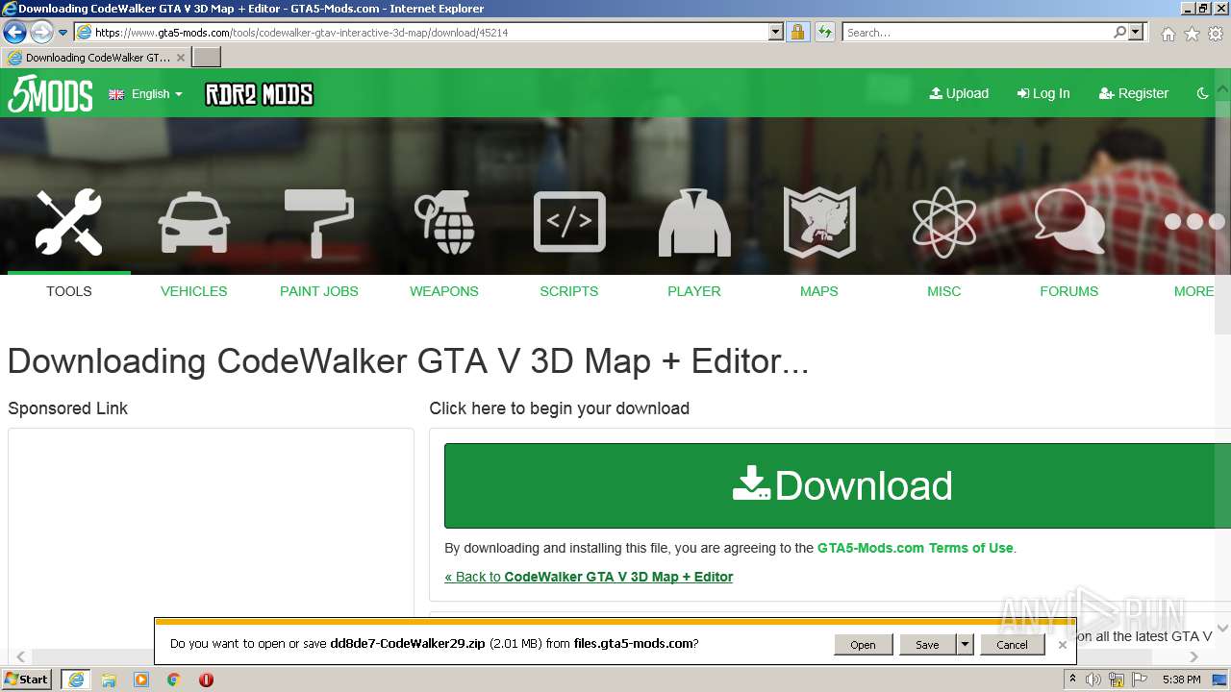Open the RDR2 MODS logo link

click(259, 94)
